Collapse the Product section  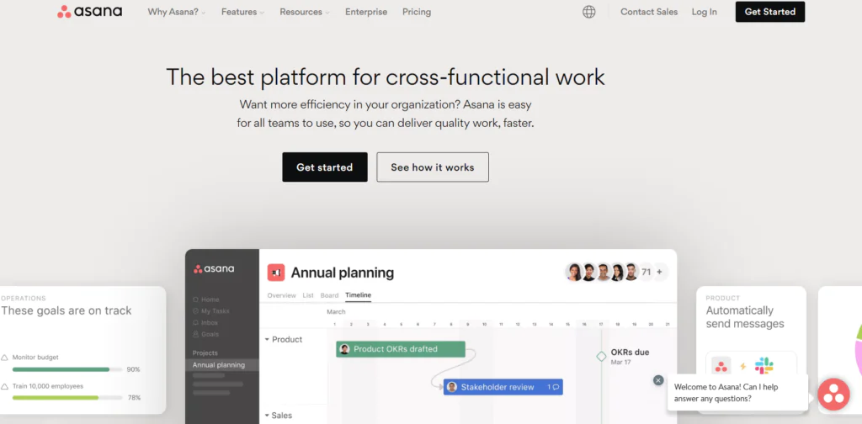(268, 340)
